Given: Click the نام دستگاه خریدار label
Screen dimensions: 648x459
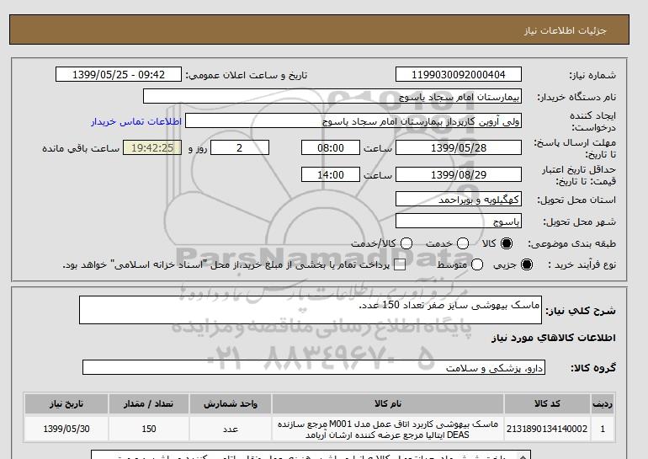Looking at the screenshot, I should 576,97.
